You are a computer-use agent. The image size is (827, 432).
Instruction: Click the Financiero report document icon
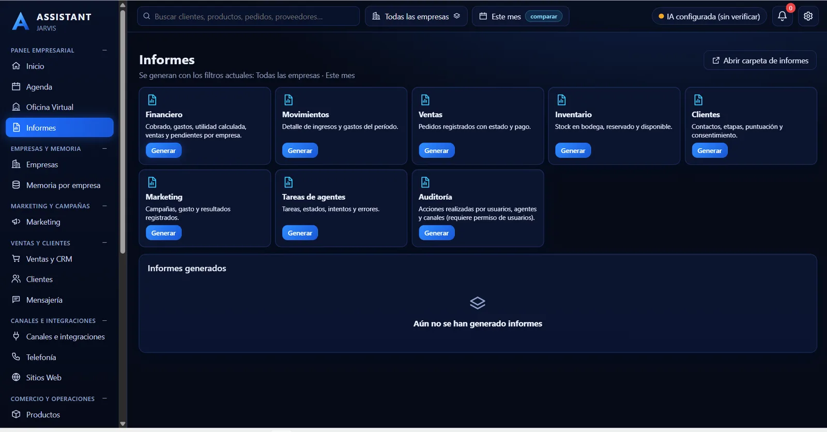[x=152, y=100]
